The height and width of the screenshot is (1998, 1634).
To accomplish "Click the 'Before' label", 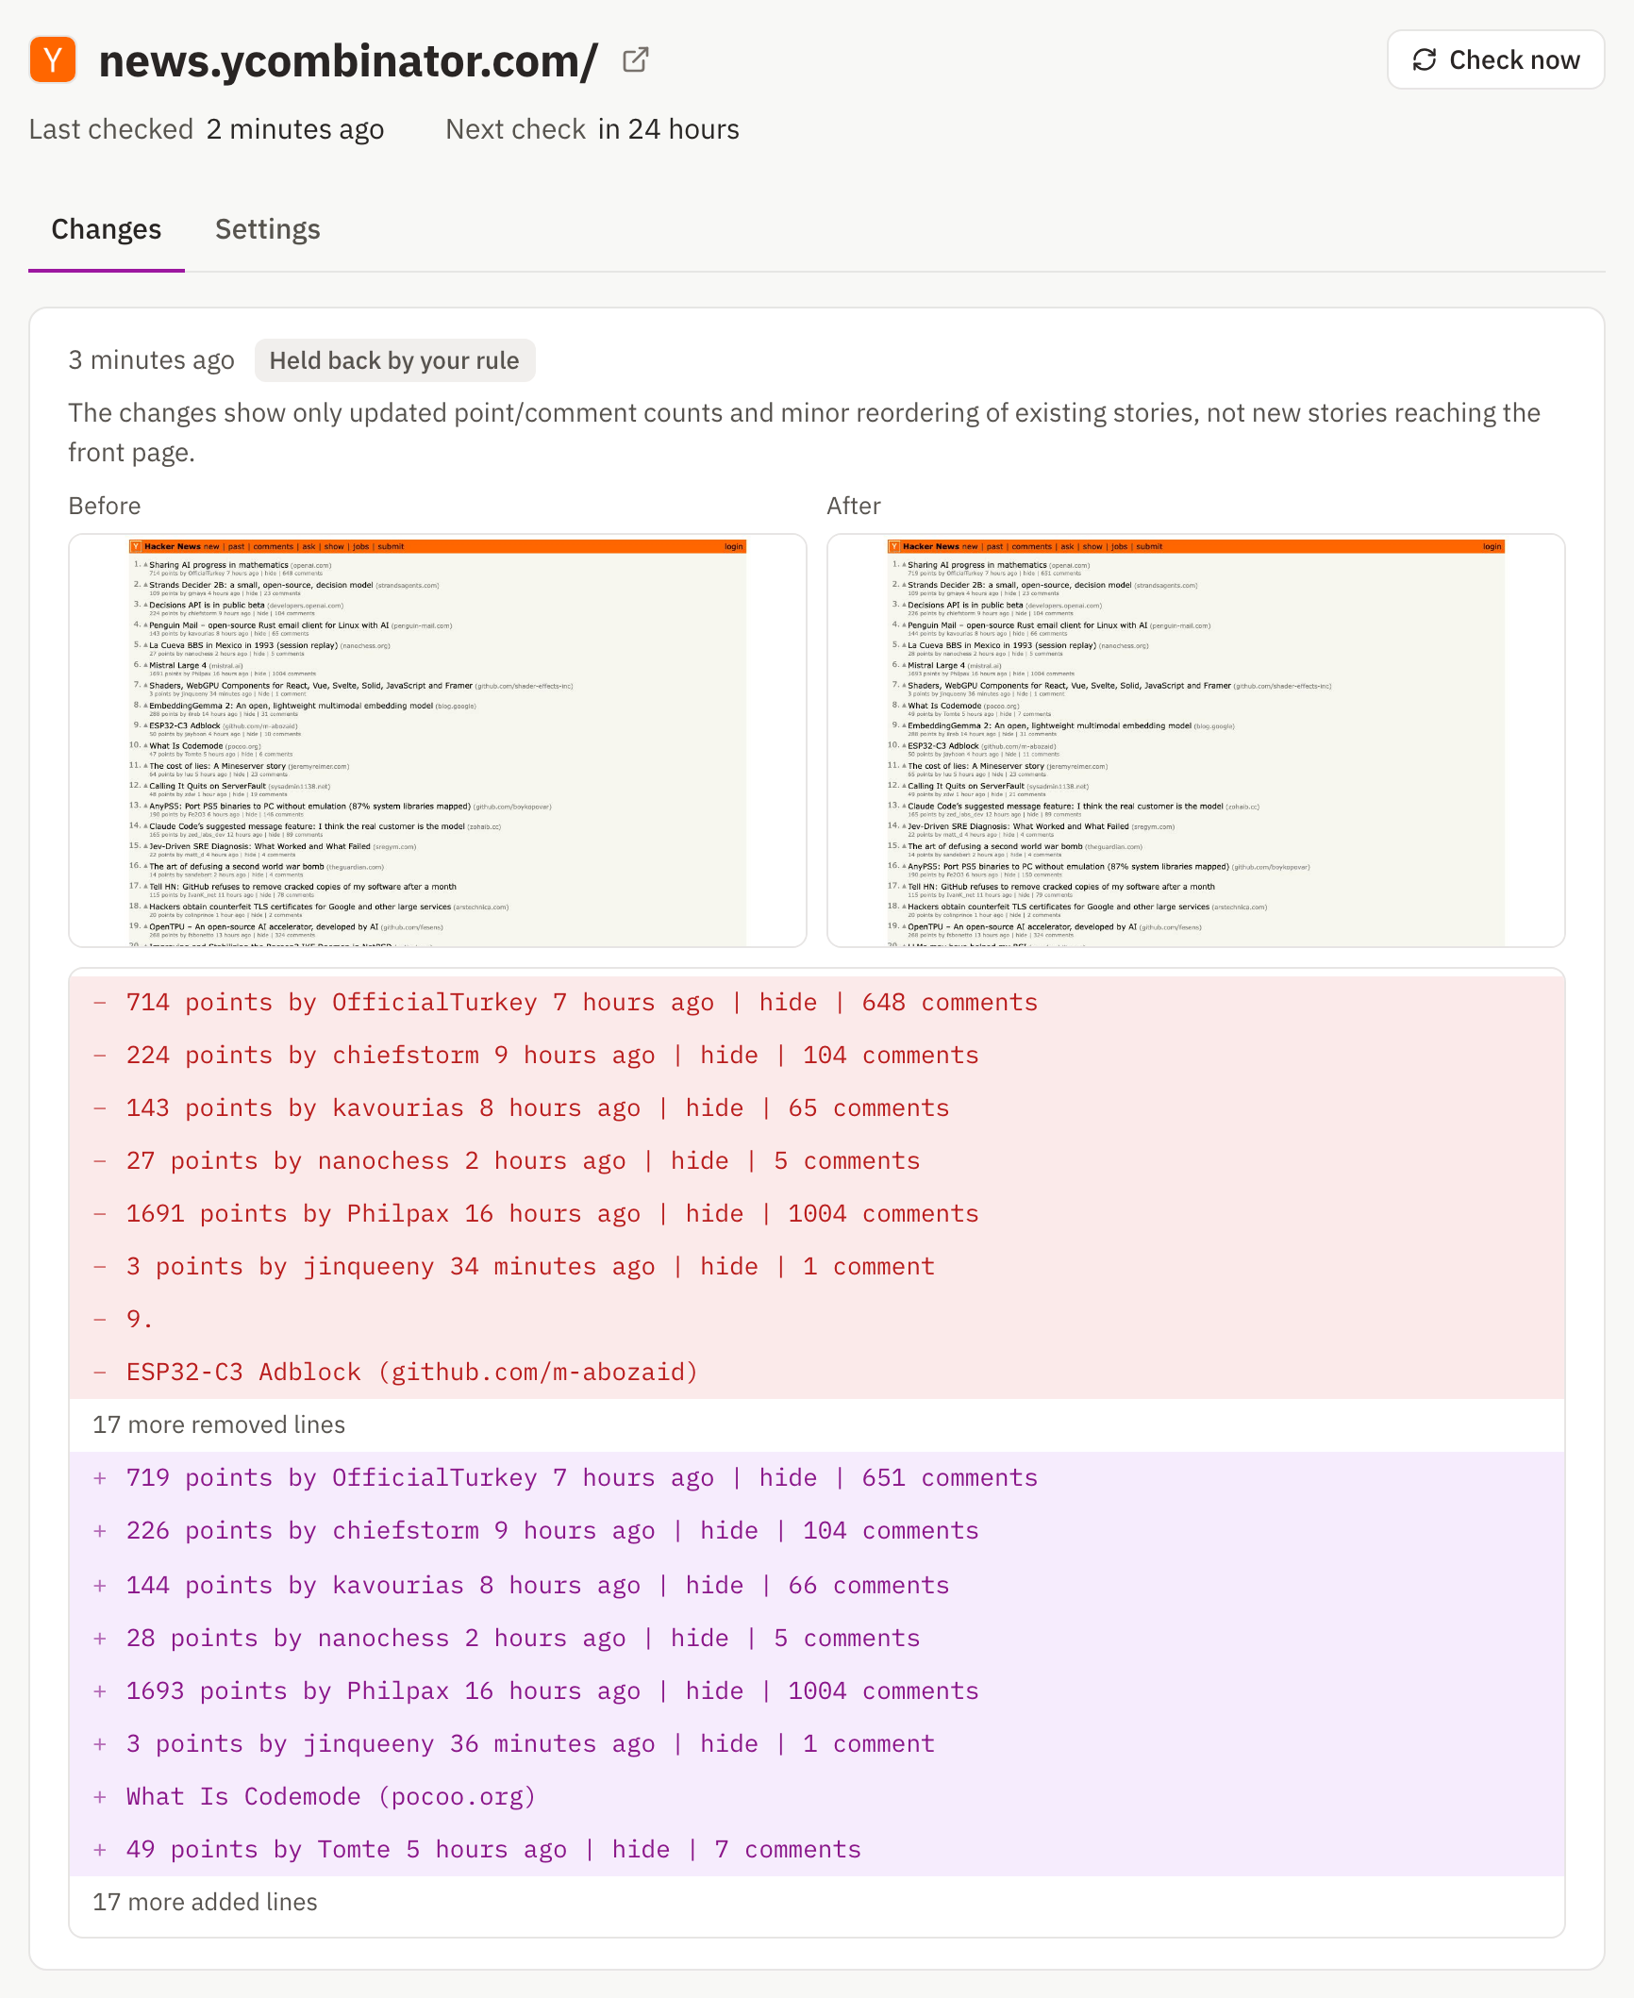I will (105, 506).
